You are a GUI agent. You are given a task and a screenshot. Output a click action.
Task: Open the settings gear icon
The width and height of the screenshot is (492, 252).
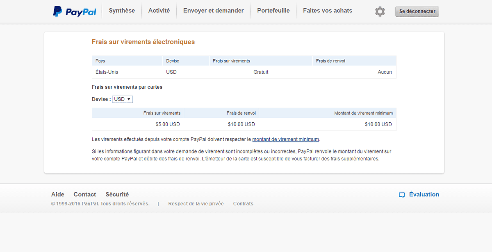[x=380, y=11]
